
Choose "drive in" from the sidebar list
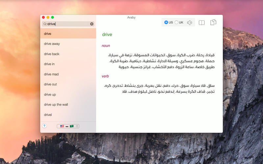pyautogui.click(x=49, y=64)
